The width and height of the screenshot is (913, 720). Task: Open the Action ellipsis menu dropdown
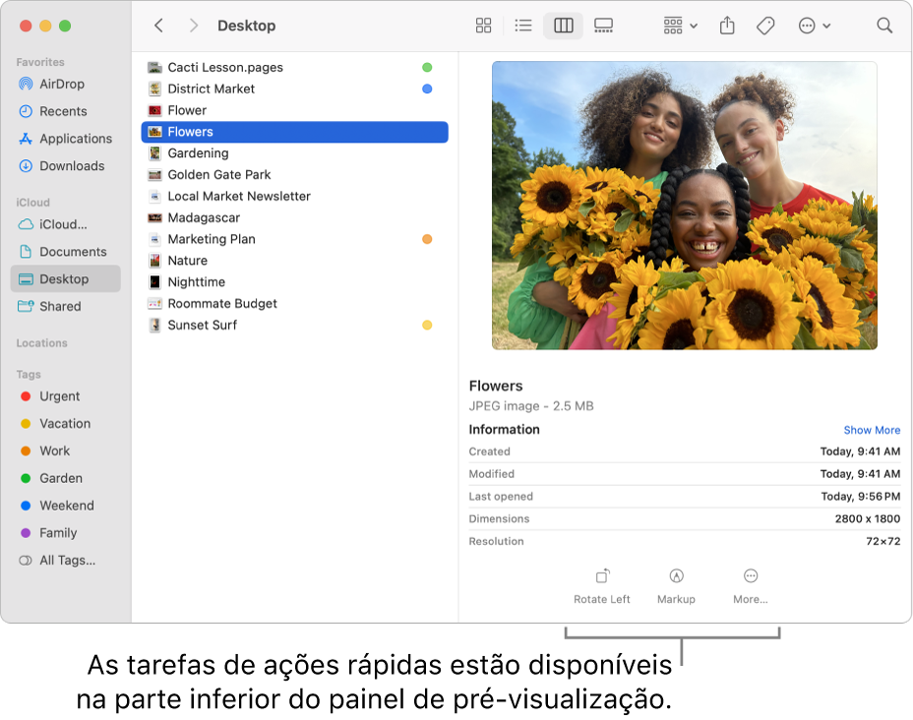click(814, 26)
